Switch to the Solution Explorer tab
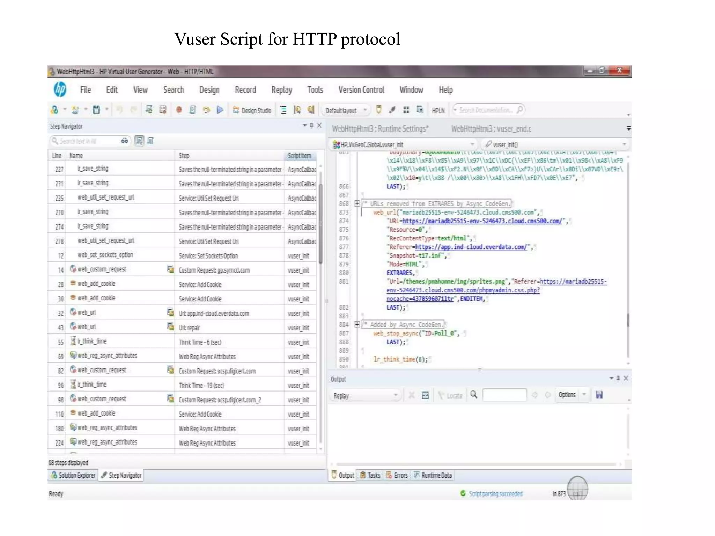 [x=73, y=475]
